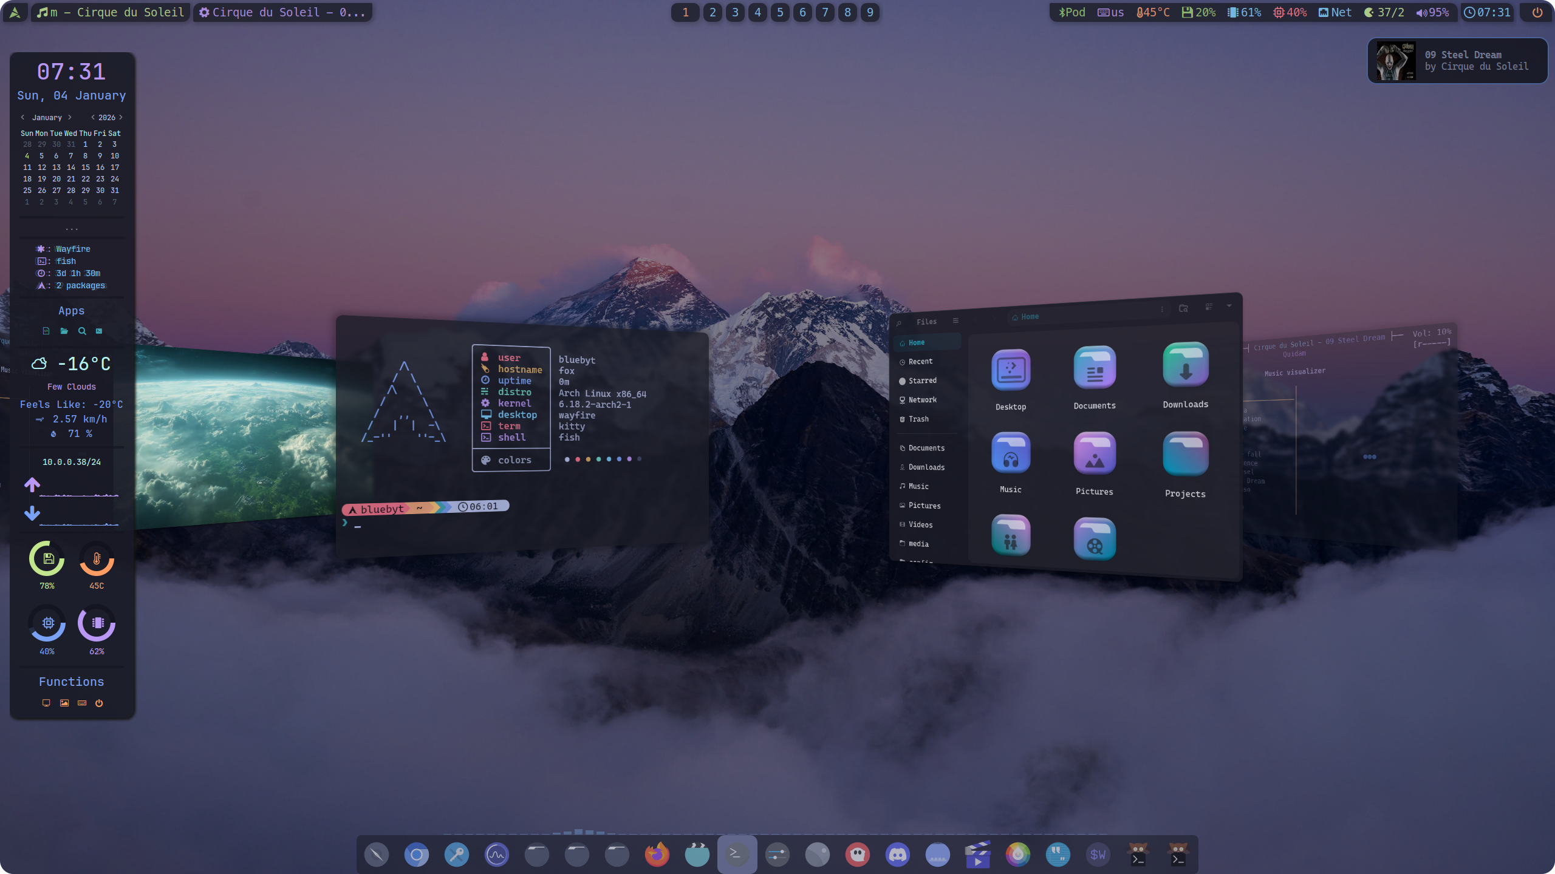
Task: Select Trash in the Files sidebar
Action: 918,419
